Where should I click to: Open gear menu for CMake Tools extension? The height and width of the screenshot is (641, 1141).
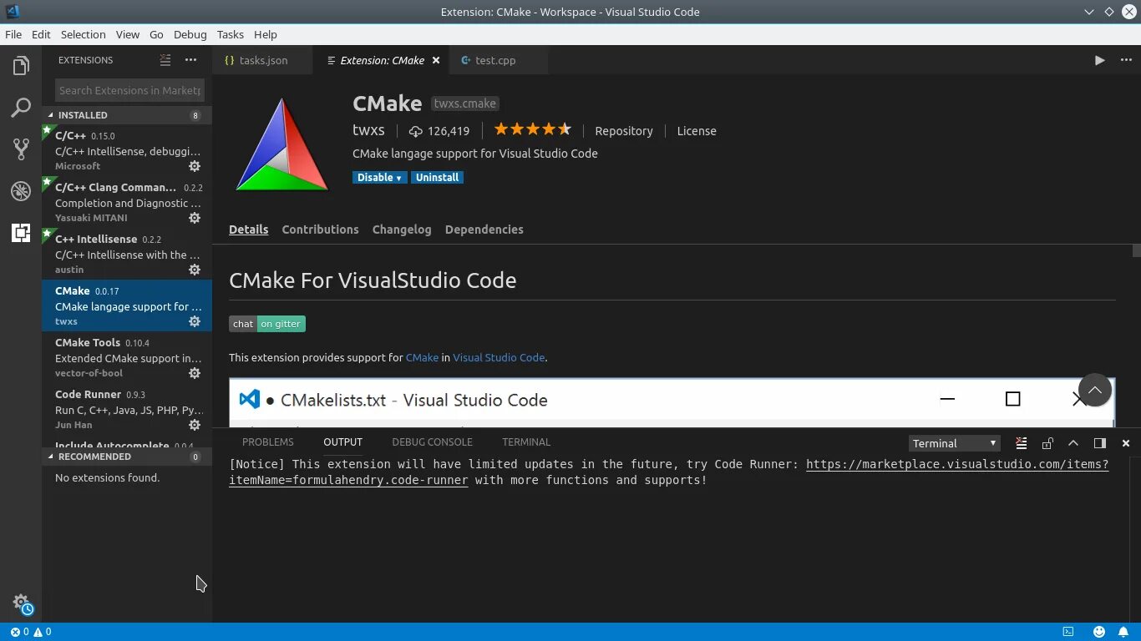pos(195,373)
